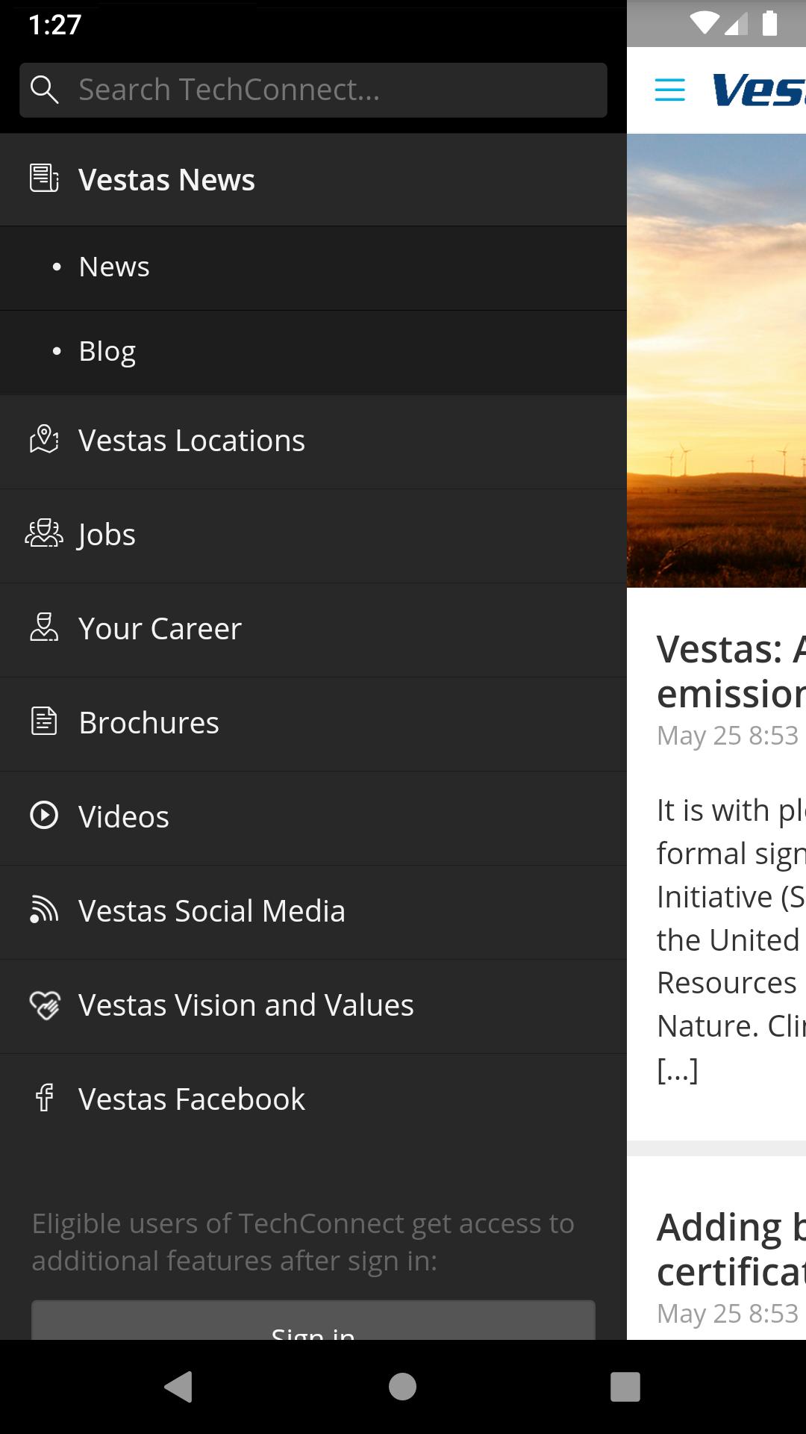Image resolution: width=806 pixels, height=1434 pixels.
Task: Open the 'Vestas: A... emission' article headline
Action: coord(731,671)
